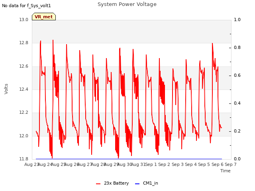
Task: Click the Aug 31 date tick label
Action: tap(138, 164)
